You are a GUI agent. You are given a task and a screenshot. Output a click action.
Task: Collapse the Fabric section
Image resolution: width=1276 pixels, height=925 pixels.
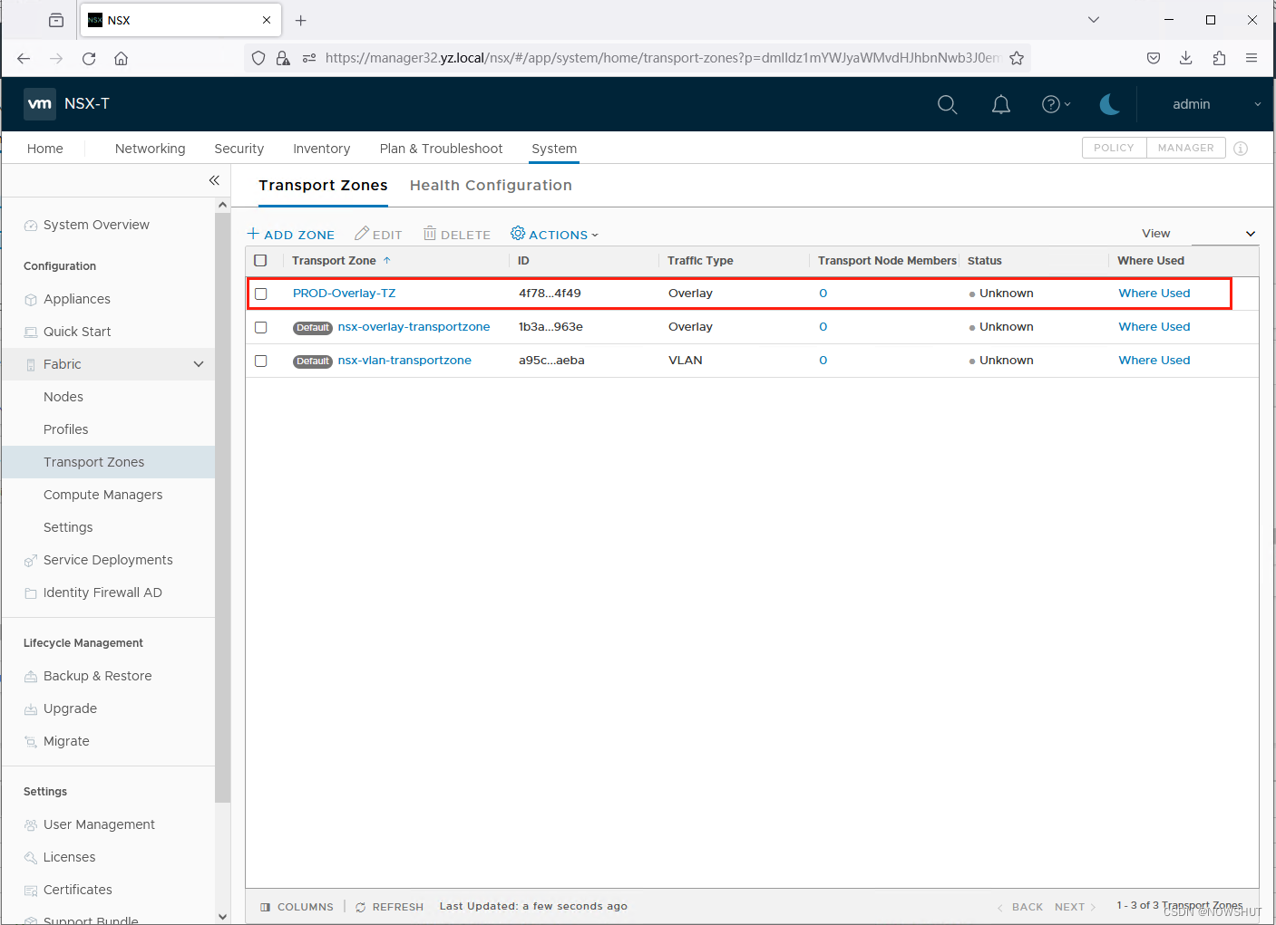pyautogui.click(x=199, y=364)
